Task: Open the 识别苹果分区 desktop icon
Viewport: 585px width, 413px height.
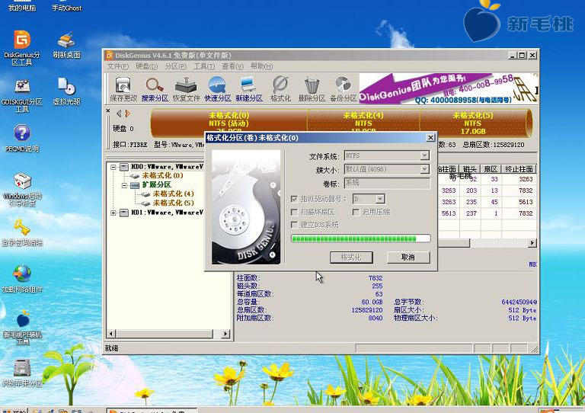Action: pyautogui.click(x=22, y=373)
